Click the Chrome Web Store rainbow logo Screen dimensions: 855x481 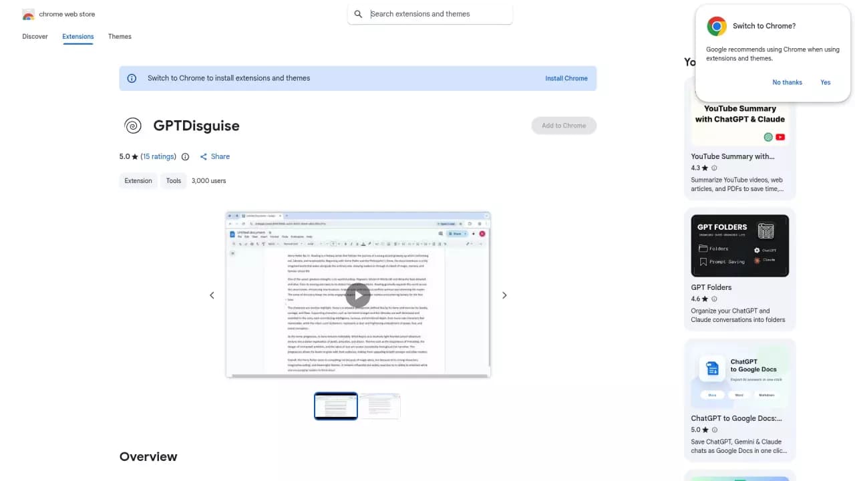[28, 14]
